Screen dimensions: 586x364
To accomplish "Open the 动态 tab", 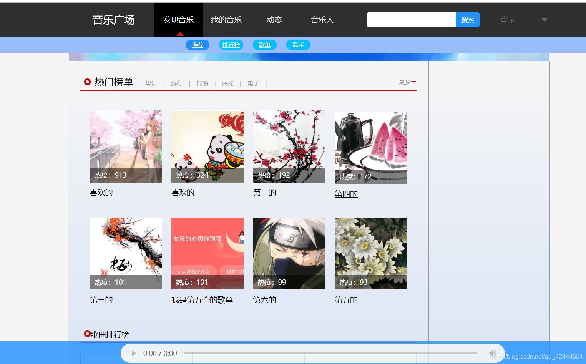I will [x=274, y=20].
